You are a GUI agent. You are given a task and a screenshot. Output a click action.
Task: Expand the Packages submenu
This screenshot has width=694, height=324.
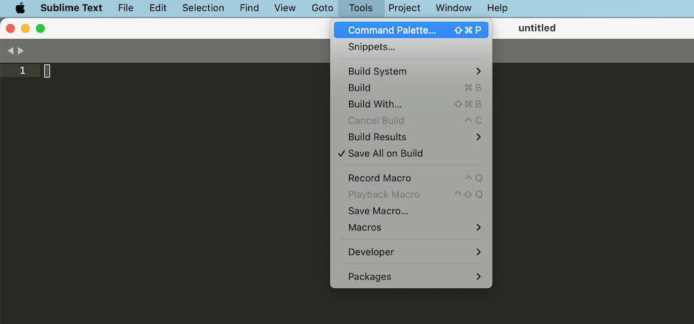(411, 277)
